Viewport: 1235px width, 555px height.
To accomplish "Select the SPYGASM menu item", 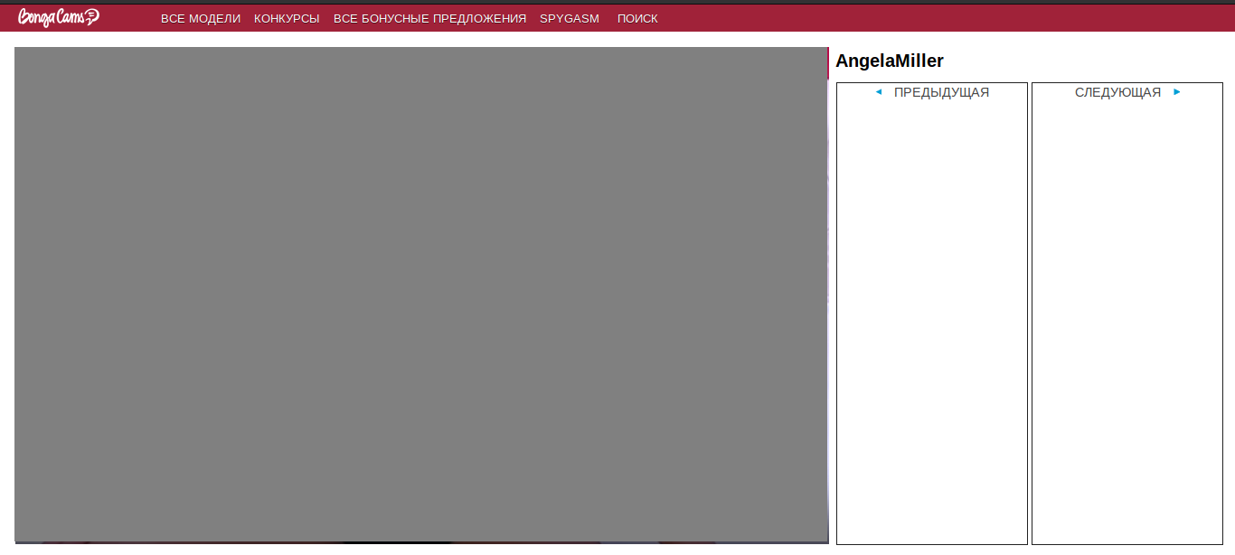I will coord(570,19).
